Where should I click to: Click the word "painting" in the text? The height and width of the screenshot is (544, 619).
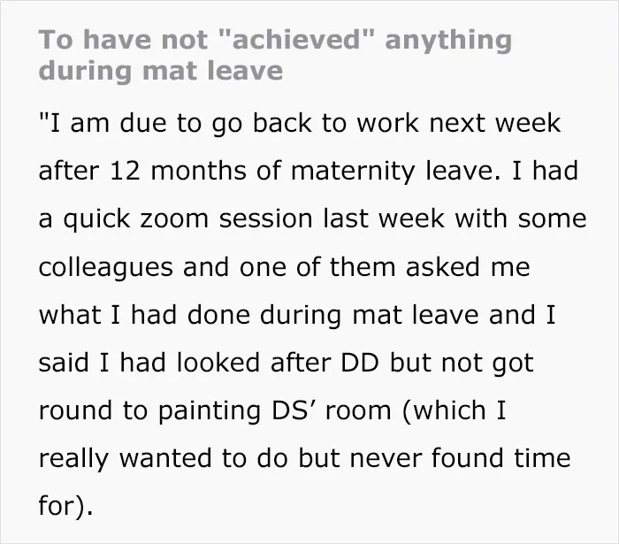tap(210, 412)
